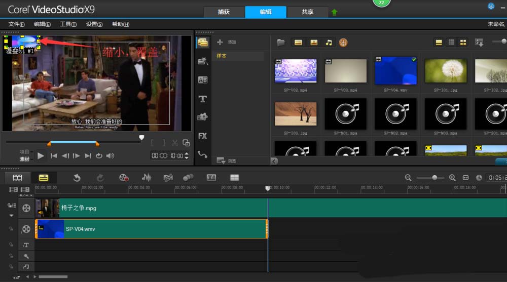The width and height of the screenshot is (507, 282).
Task: Zoom in the timeline with magnifier plus
Action: coord(452,178)
